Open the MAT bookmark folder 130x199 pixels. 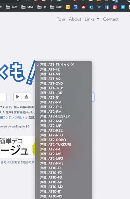coord(27,7)
